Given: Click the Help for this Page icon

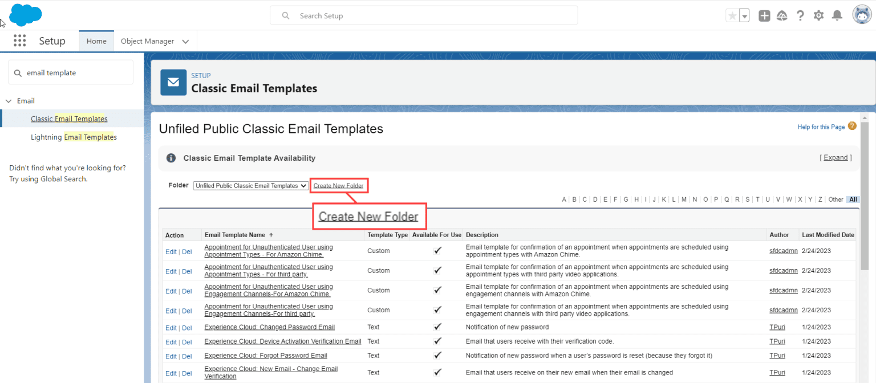Looking at the screenshot, I should click(x=852, y=126).
